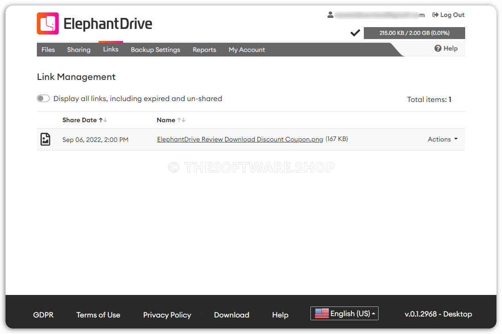Open Help link in the footer
Screen dimensions: 502x334
[x=280, y=315]
